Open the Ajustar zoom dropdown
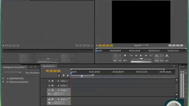The height and width of the screenshot is (106, 189). 141,46
